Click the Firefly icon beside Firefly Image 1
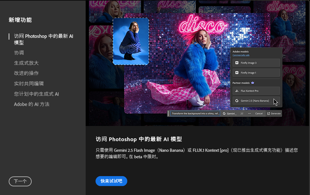This screenshot has width=310, height=195. [237, 73]
